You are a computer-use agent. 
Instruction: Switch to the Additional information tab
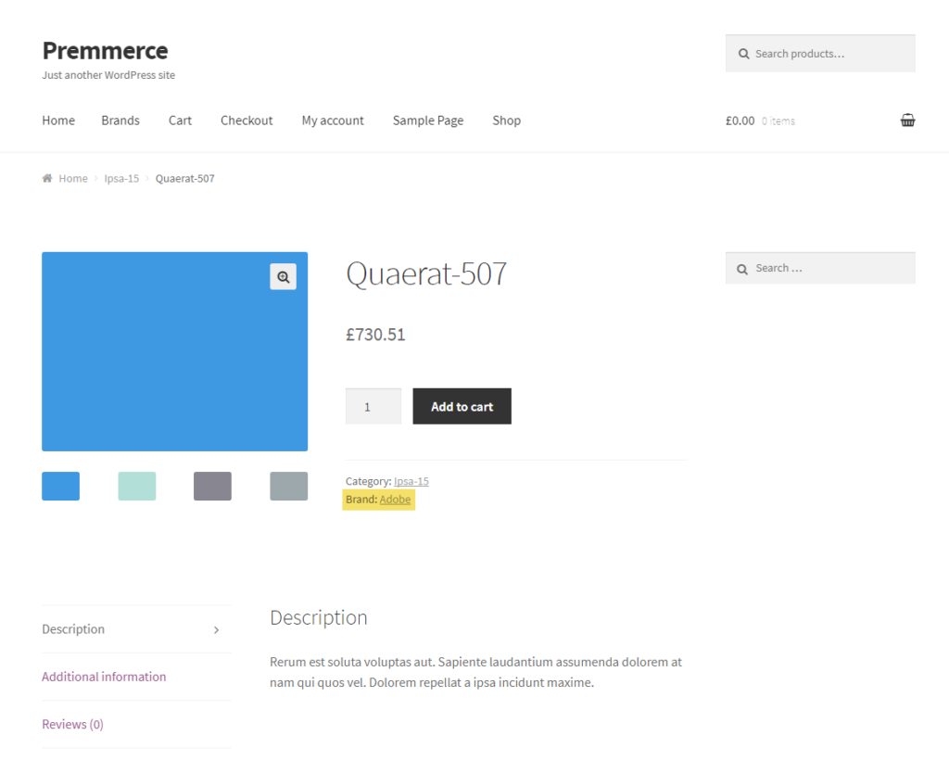(x=136, y=677)
